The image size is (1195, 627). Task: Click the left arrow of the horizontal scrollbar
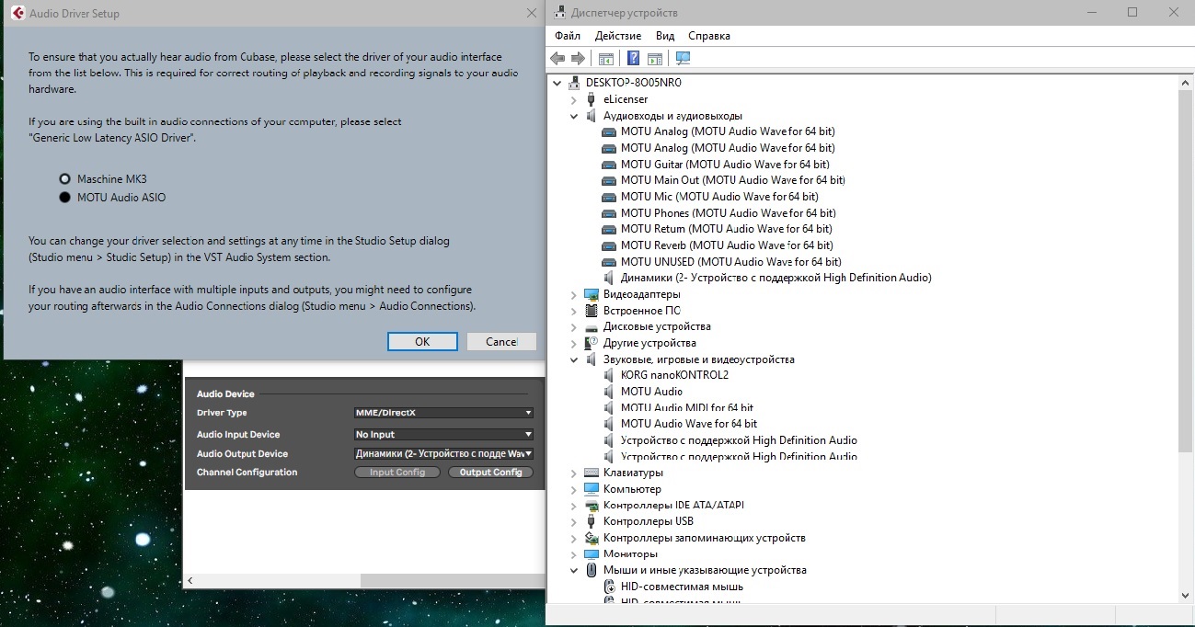190,581
